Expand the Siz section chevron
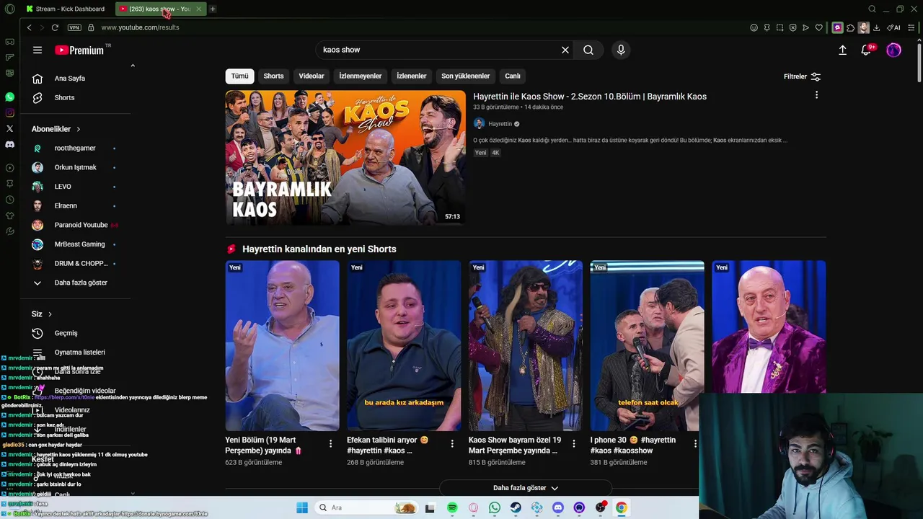This screenshot has width=923, height=519. [50, 314]
